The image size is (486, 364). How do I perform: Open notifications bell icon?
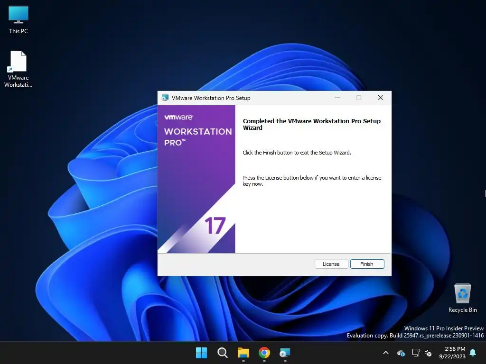coord(473,353)
